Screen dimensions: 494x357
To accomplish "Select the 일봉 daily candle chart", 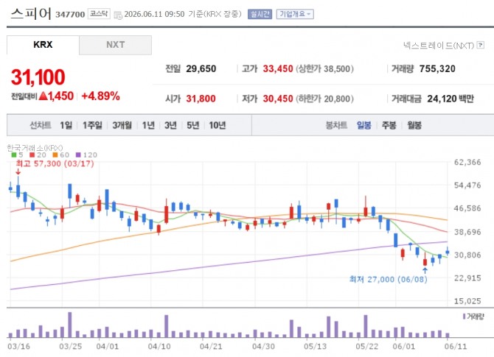I will coord(364,125).
